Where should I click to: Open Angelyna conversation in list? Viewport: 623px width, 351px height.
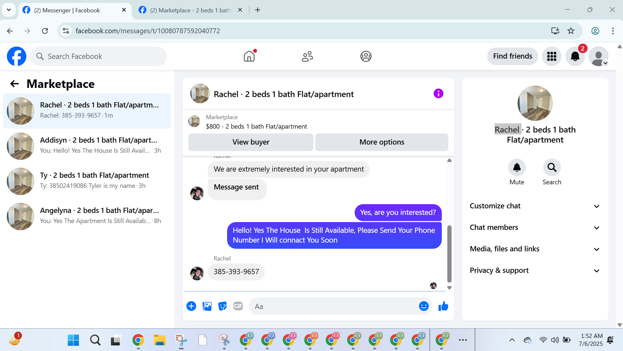pos(87,217)
